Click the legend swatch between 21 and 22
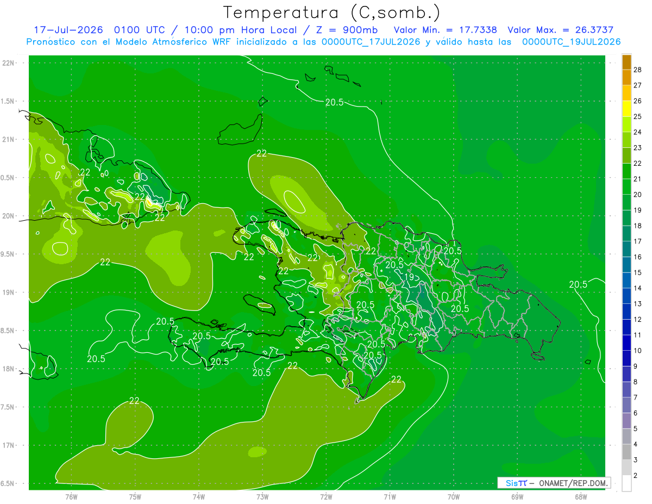 (626, 171)
